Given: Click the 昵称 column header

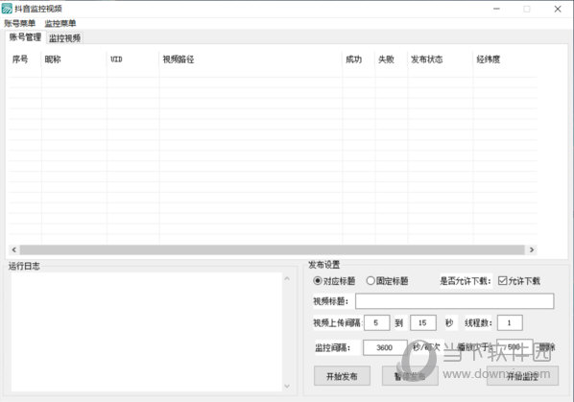Looking at the screenshot, I should pyautogui.click(x=74, y=59).
